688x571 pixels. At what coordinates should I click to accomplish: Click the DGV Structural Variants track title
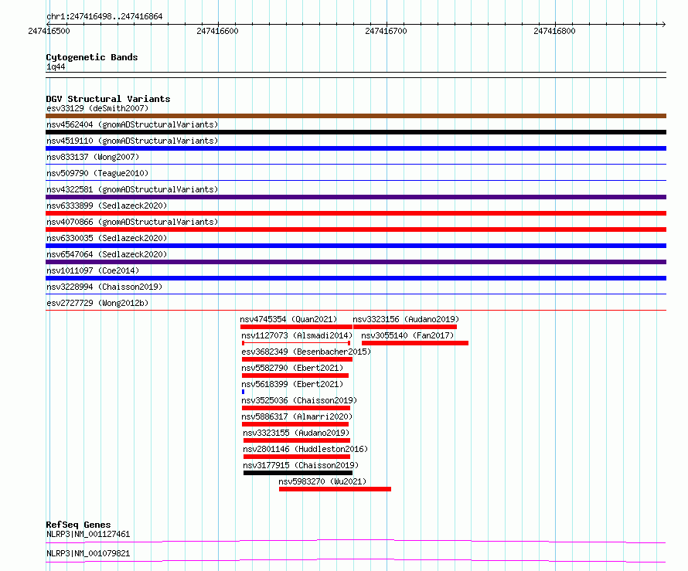(x=108, y=99)
